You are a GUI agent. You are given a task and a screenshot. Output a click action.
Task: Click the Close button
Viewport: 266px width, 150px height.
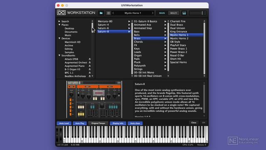point(194,122)
